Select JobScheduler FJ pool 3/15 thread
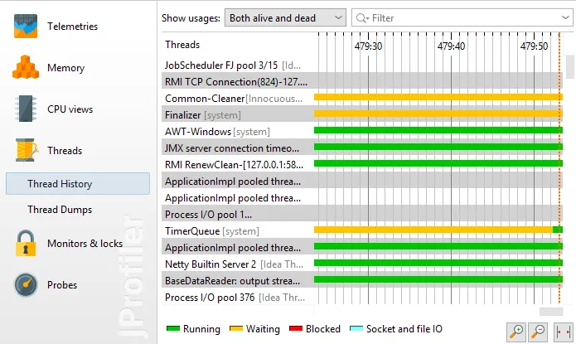 (x=233, y=65)
